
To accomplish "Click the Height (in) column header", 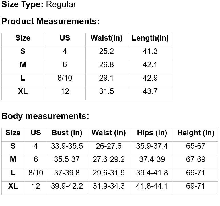I will (196, 133).
